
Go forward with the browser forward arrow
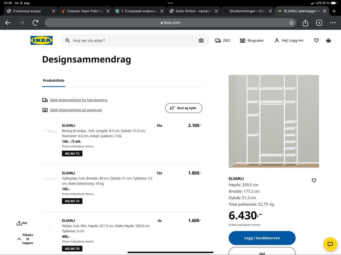point(22,23)
